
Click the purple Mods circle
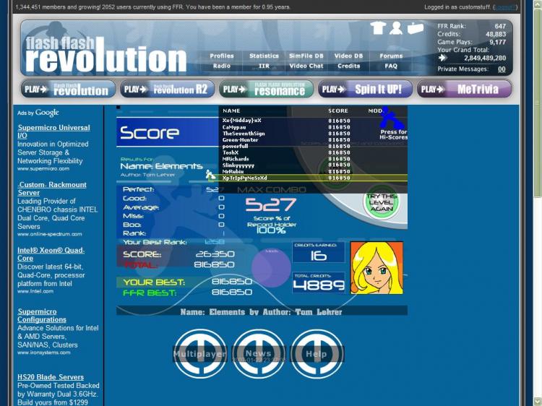[271, 267]
